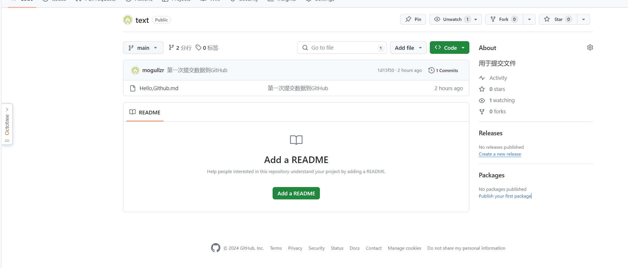Image resolution: width=628 pixels, height=268 pixels.
Task: Click the GitHub logo in footer
Action: [x=216, y=248]
